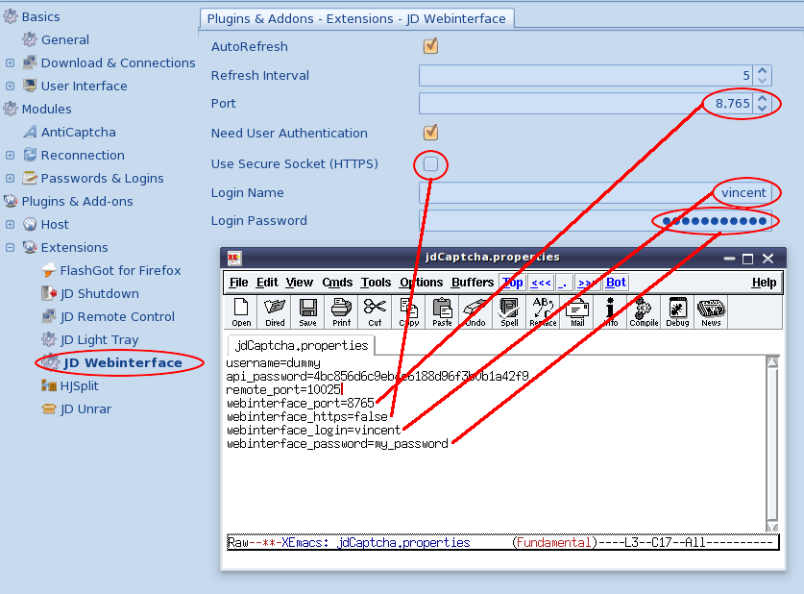Click the Undo toolbar icon

point(475,311)
